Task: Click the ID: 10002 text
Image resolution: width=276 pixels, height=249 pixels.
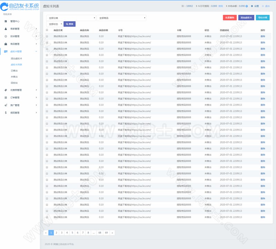Action: click(x=187, y=6)
